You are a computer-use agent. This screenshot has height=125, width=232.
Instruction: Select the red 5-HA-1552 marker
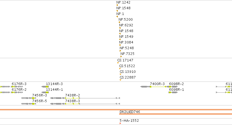(x=120, y=123)
